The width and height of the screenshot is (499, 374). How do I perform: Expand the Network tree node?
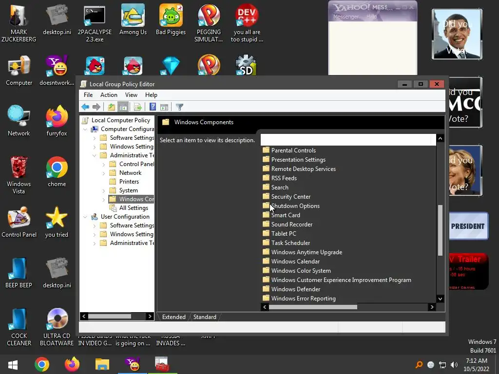[x=104, y=173]
